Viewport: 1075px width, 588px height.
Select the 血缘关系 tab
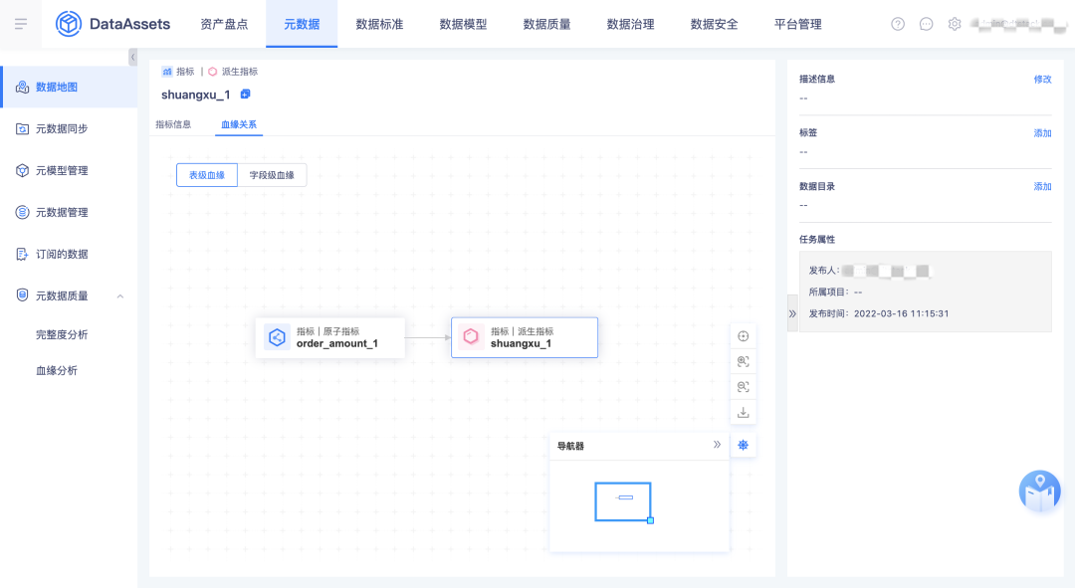(x=239, y=124)
